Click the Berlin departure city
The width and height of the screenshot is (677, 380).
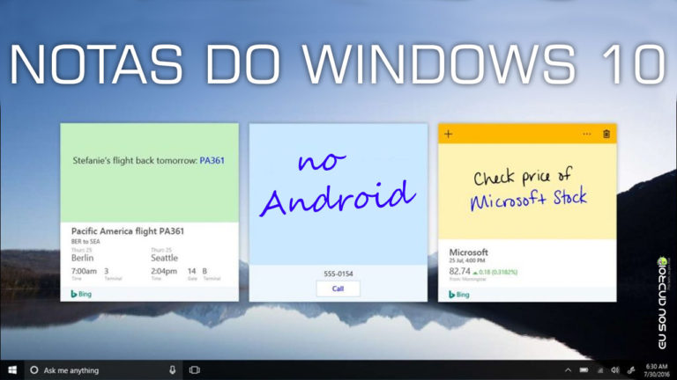82,258
